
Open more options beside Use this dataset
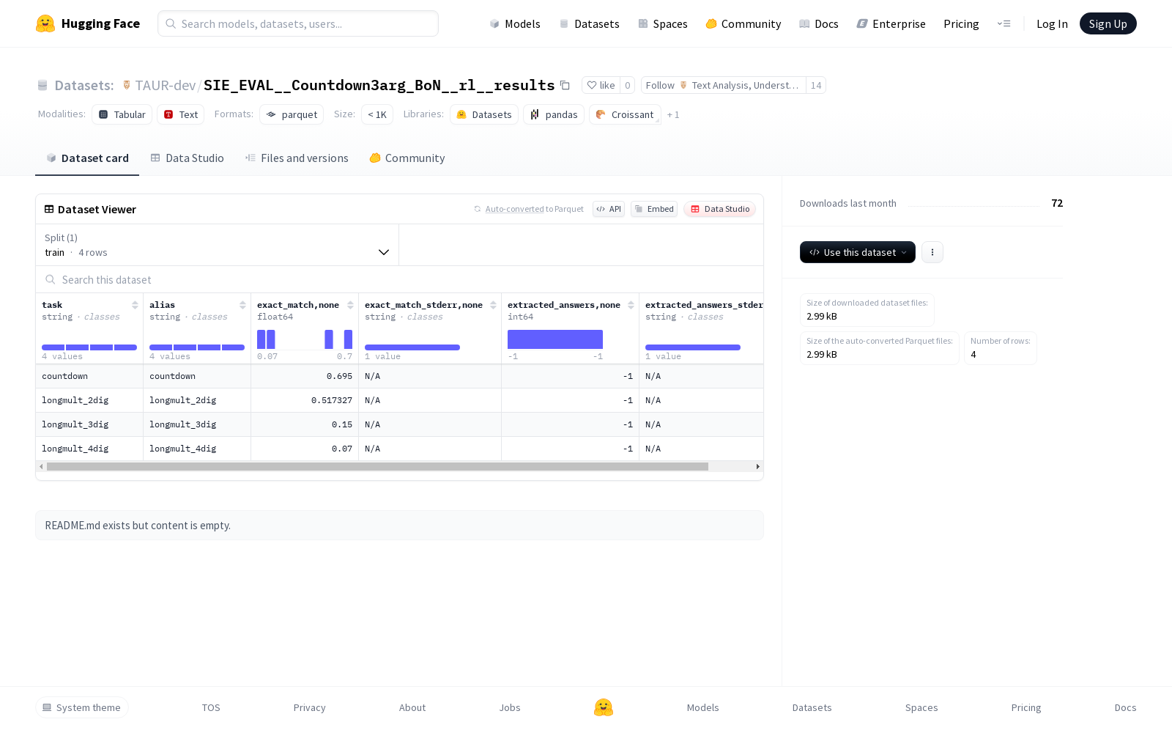[x=932, y=252]
